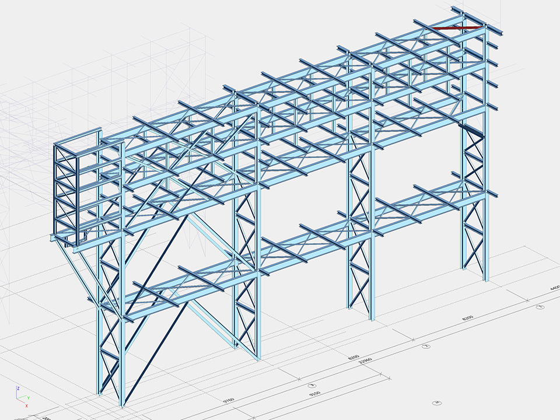Click the 4400 dimension label

coord(552,288)
